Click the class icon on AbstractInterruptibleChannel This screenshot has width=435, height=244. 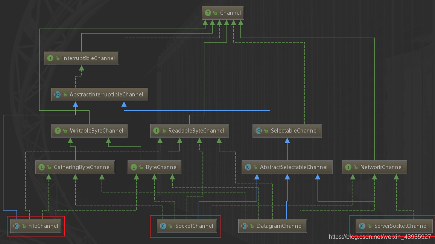pos(57,95)
